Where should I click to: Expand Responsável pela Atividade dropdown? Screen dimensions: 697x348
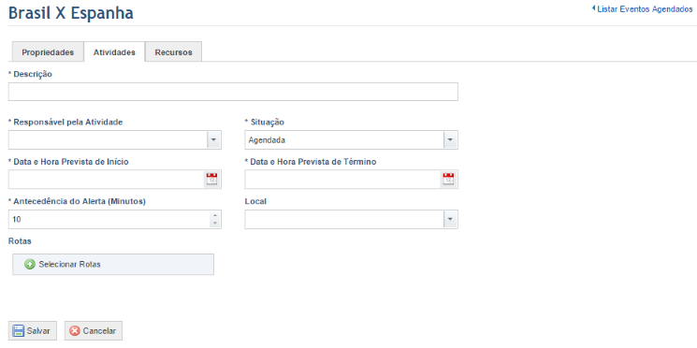(213, 140)
